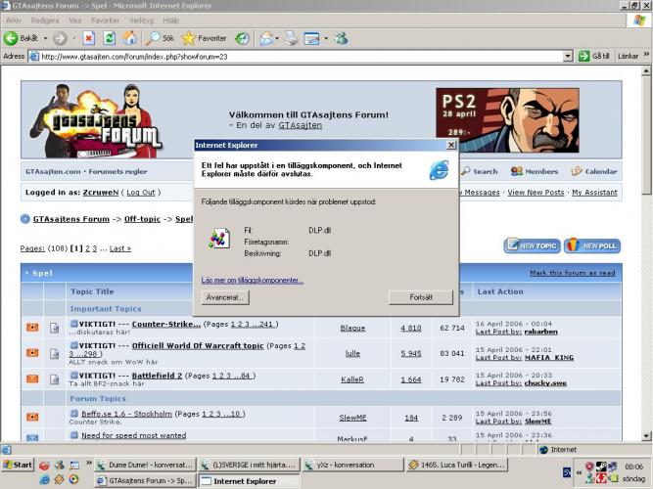Open the Off-topic breadcrumb link
The image size is (653, 489).
(x=142, y=219)
